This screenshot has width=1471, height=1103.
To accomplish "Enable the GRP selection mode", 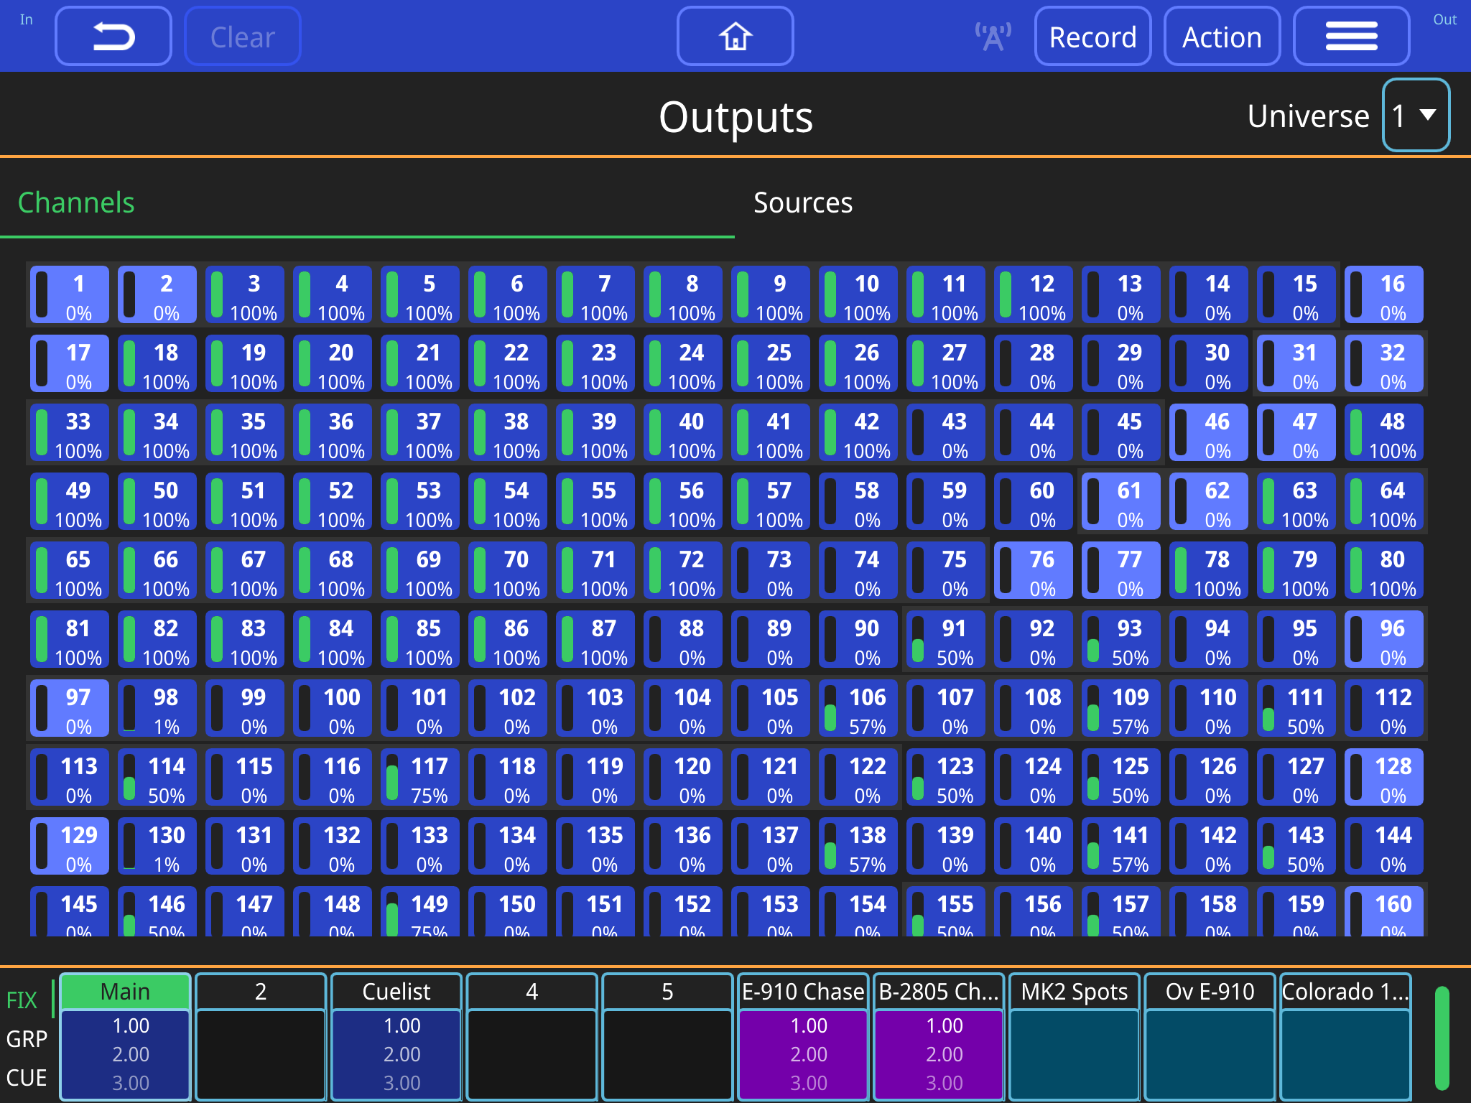I will [27, 1039].
